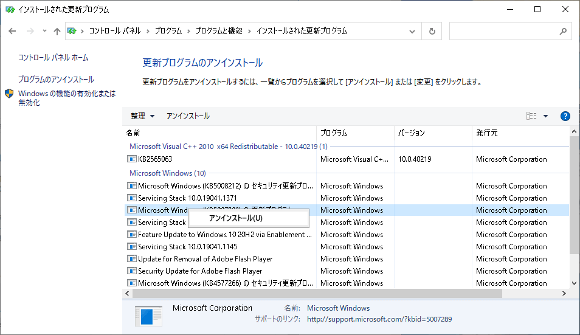This screenshot has width=580, height=335.
Task: Click the shield icon beside Windows features
Action: click(x=9, y=94)
